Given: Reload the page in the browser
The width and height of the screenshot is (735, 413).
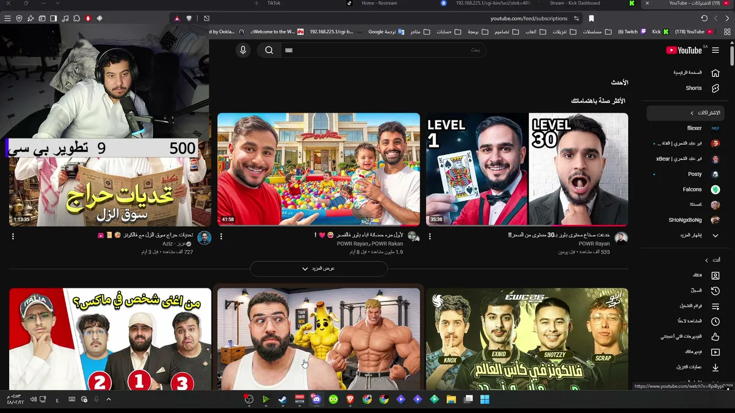Looking at the screenshot, I should pos(704,18).
